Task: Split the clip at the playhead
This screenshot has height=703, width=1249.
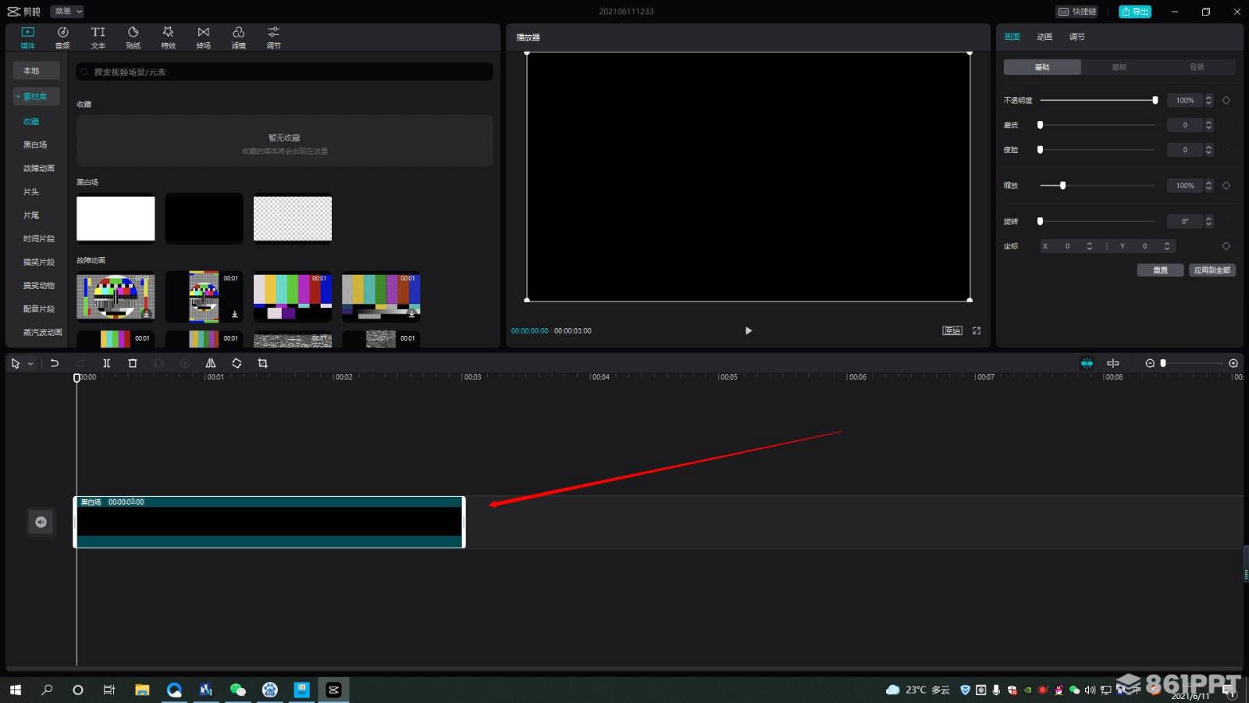Action: tap(107, 363)
